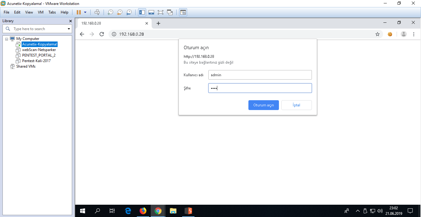Toggle the library sidebar view icon
This screenshot has width=421, height=217.
pos(142,12)
